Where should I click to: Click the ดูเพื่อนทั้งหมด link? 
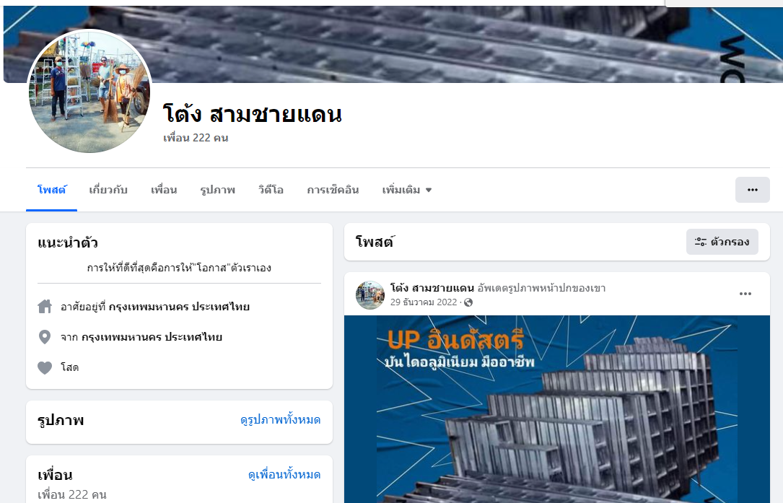[284, 475]
